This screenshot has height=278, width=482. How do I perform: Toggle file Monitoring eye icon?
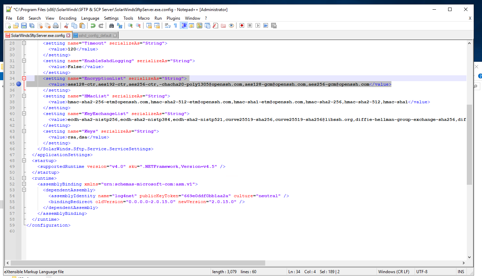coord(231,26)
